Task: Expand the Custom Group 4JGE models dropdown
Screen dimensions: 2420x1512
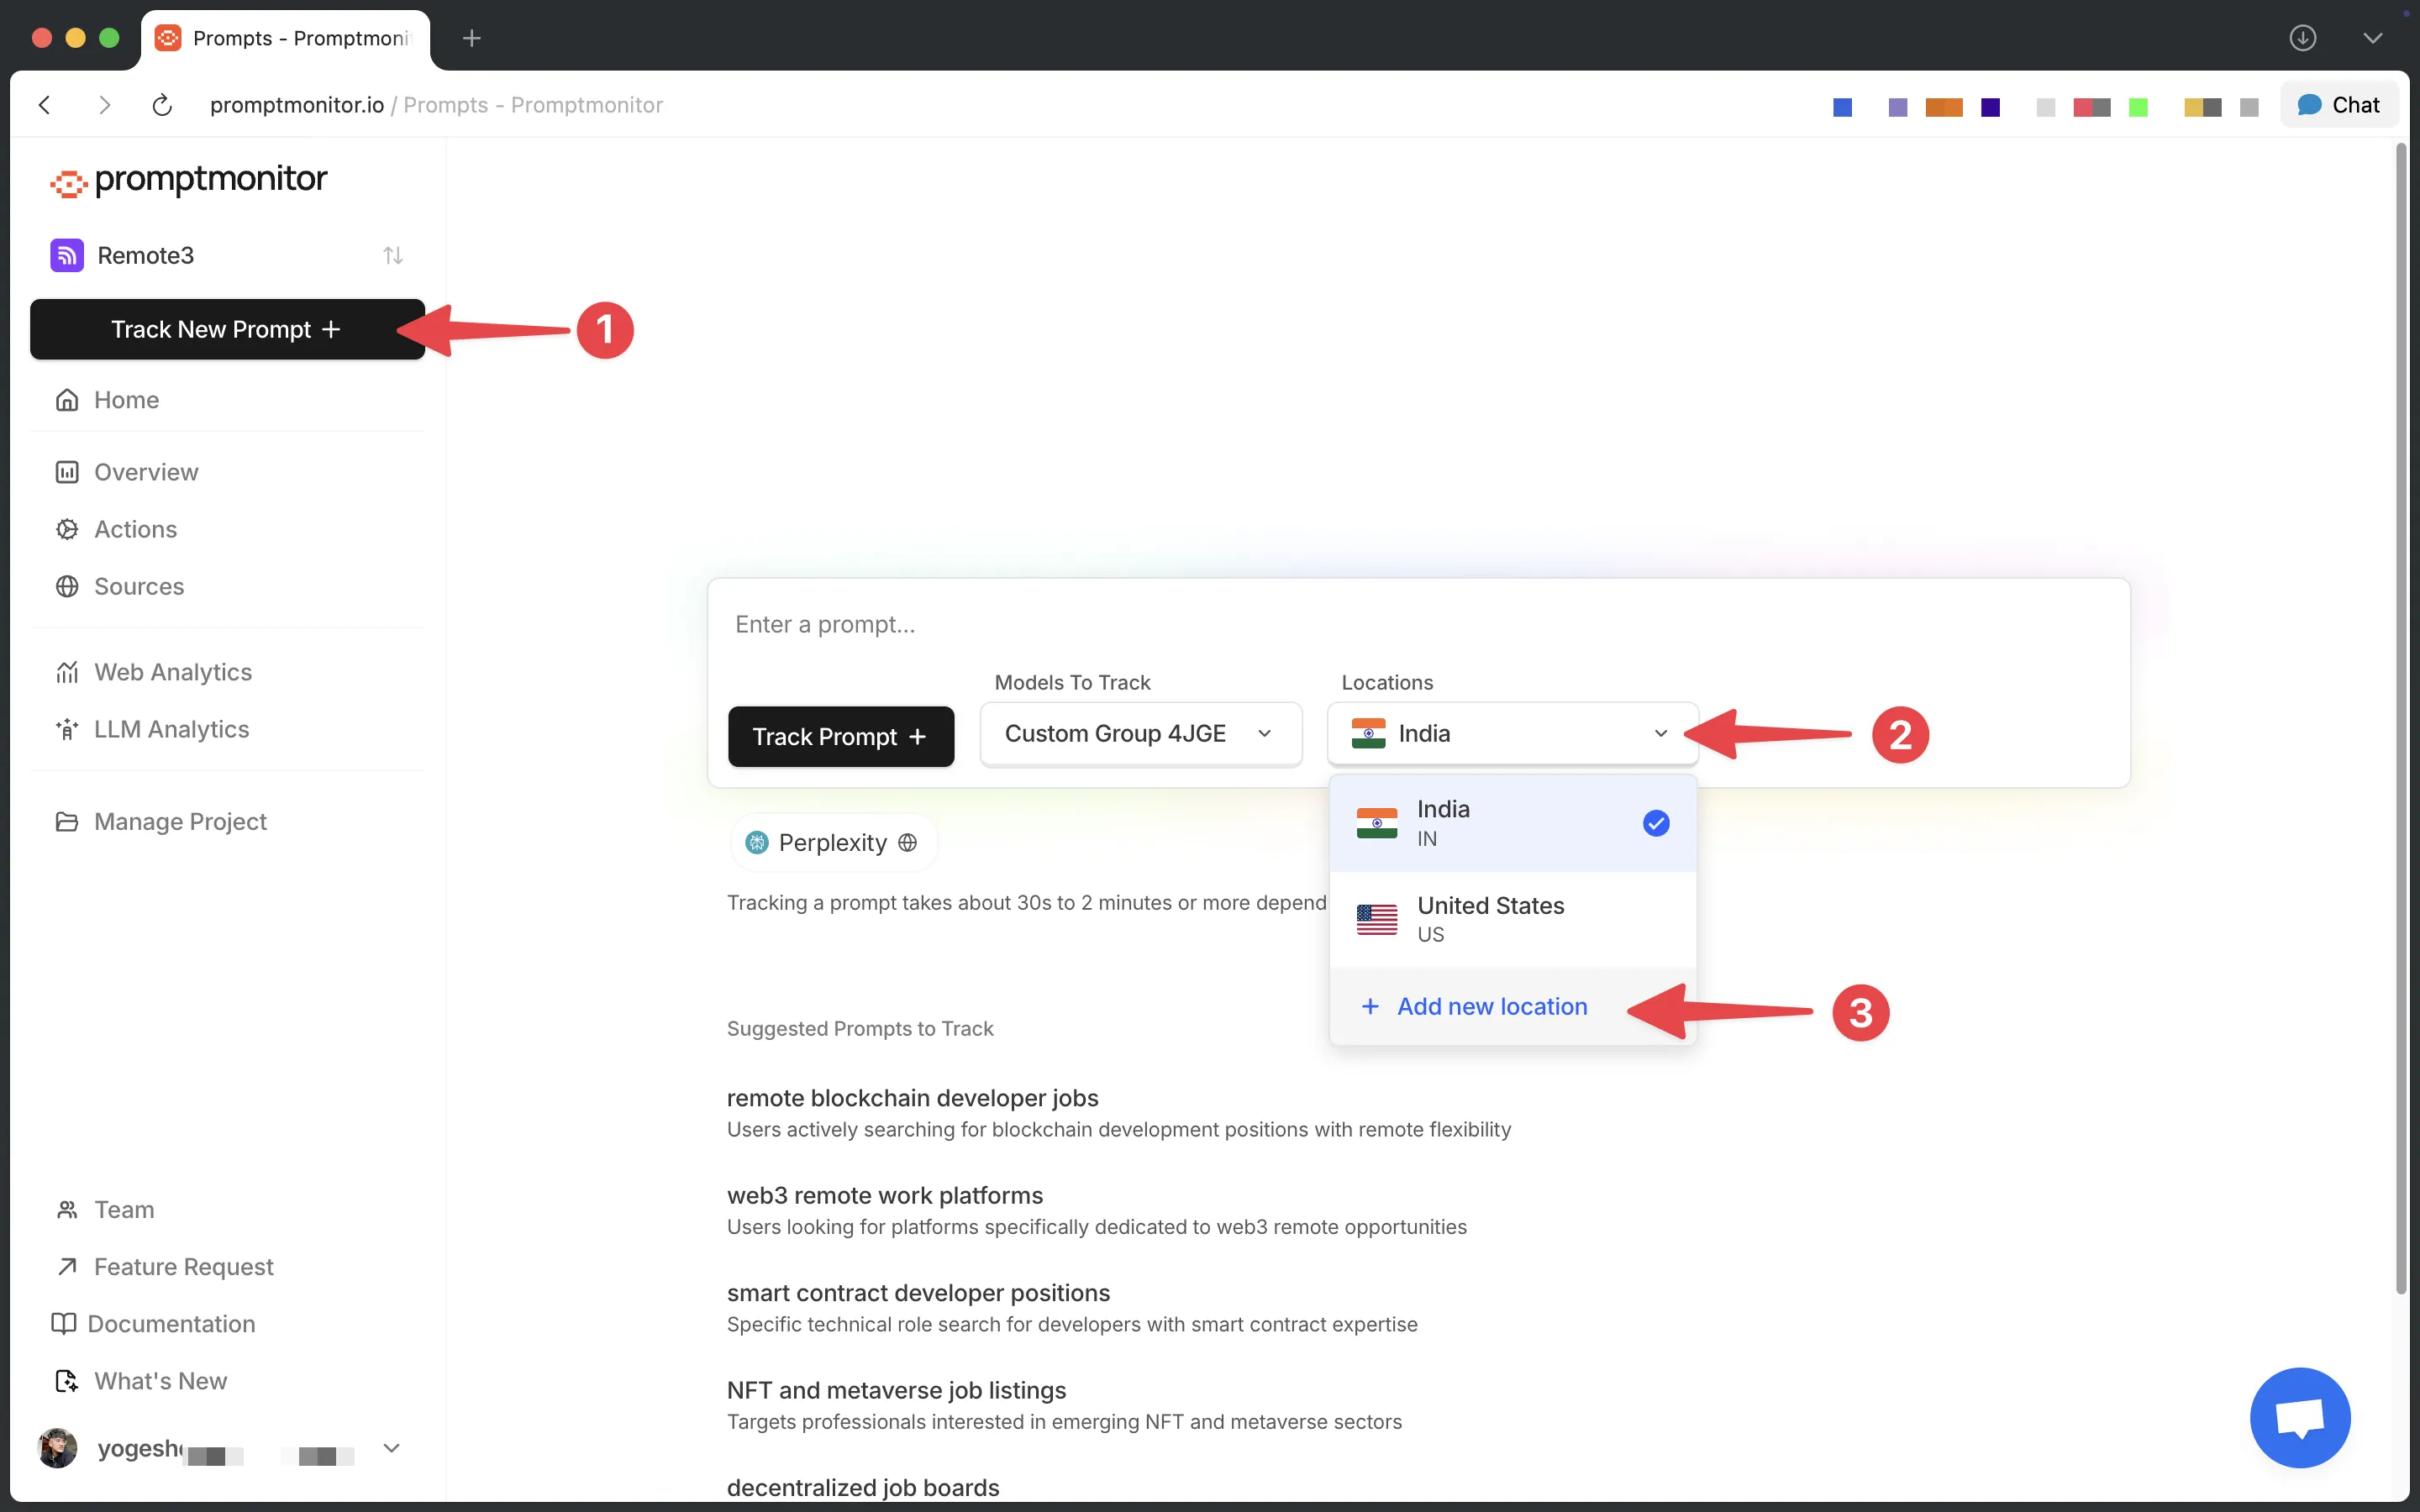Action: pyautogui.click(x=1140, y=734)
